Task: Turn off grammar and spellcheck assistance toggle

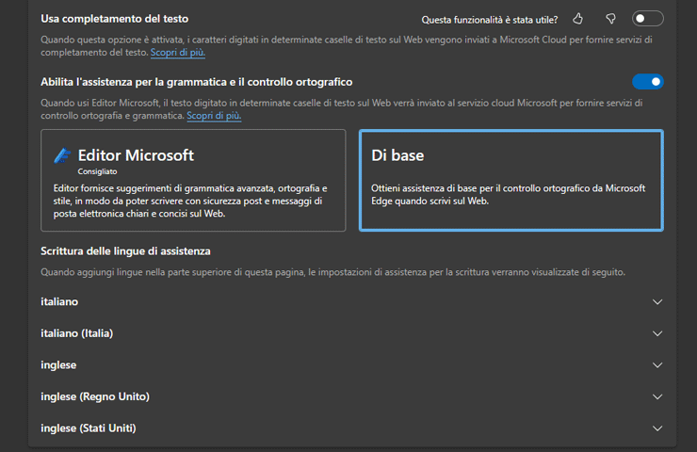Action: pyautogui.click(x=648, y=82)
